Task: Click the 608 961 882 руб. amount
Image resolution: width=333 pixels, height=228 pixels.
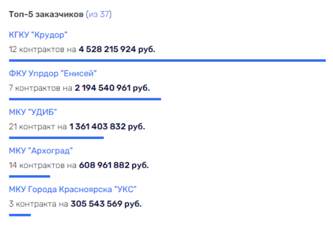Action: pyautogui.click(x=113, y=164)
